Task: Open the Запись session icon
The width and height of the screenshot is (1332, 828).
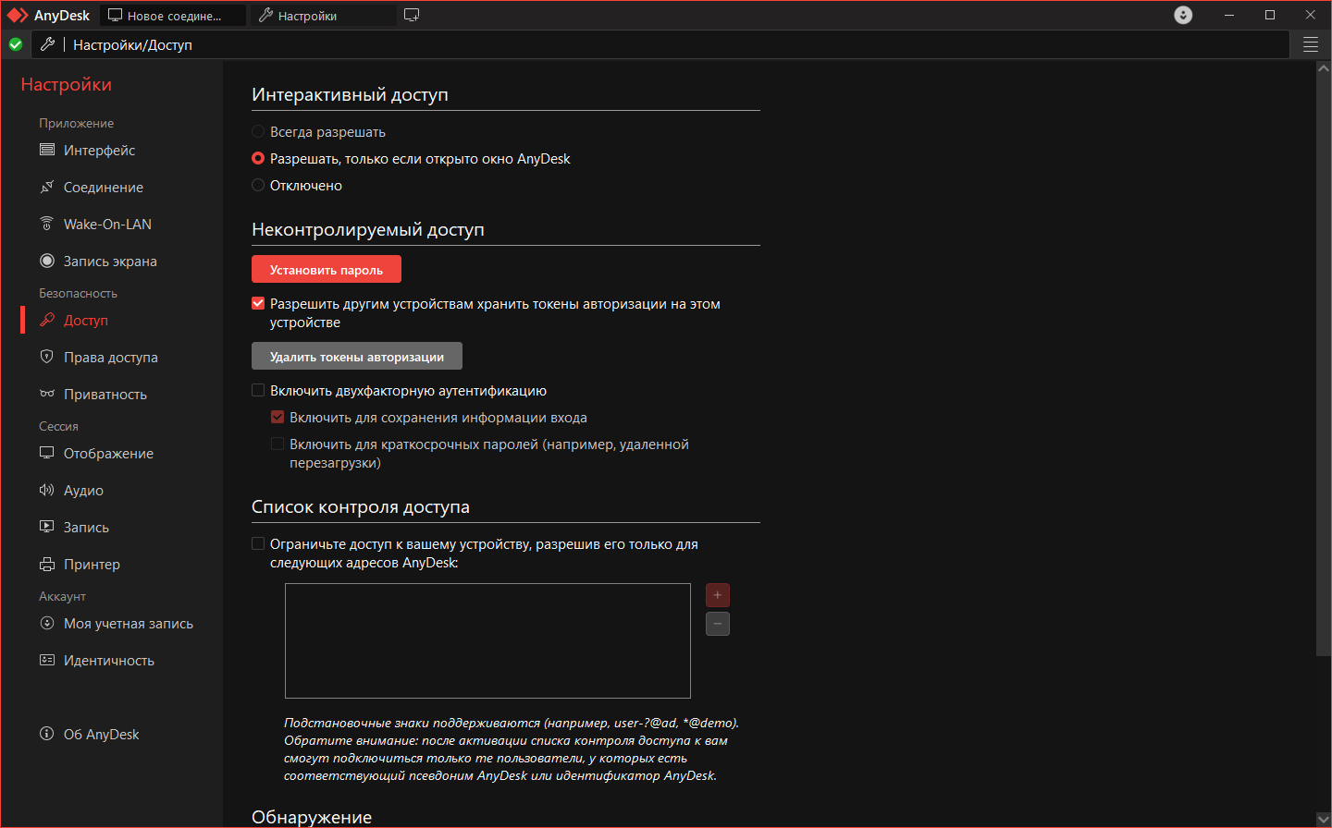Action: (47, 527)
